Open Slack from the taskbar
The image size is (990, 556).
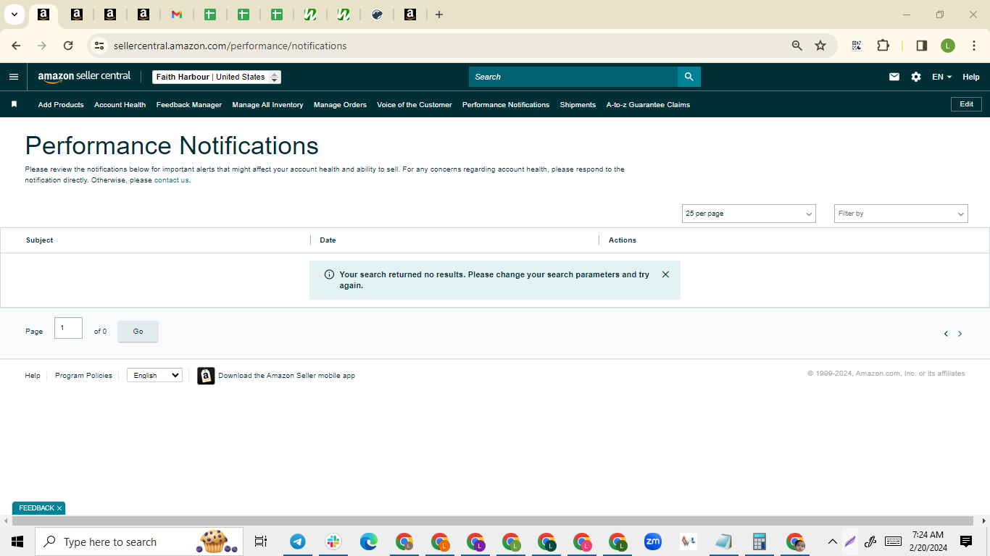coord(333,542)
